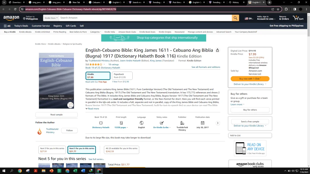Select Next 3 for you in series
The height and width of the screenshot is (174, 310).
(52, 150)
